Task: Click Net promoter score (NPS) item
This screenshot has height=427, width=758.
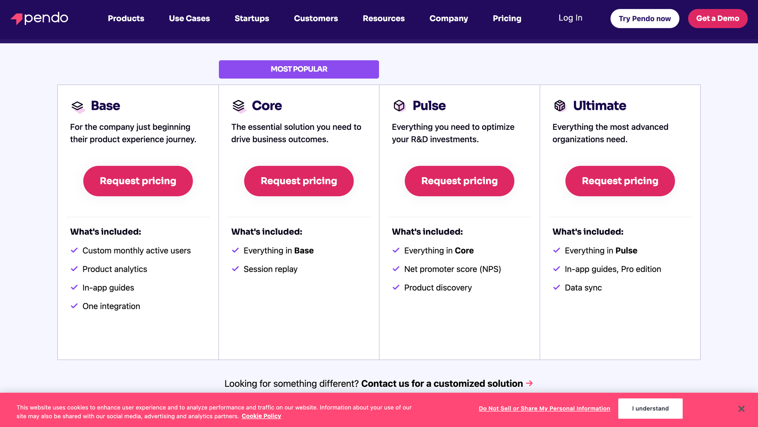Action: (453, 269)
